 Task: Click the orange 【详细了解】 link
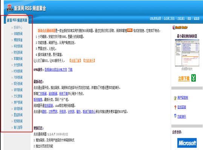point(75,60)
